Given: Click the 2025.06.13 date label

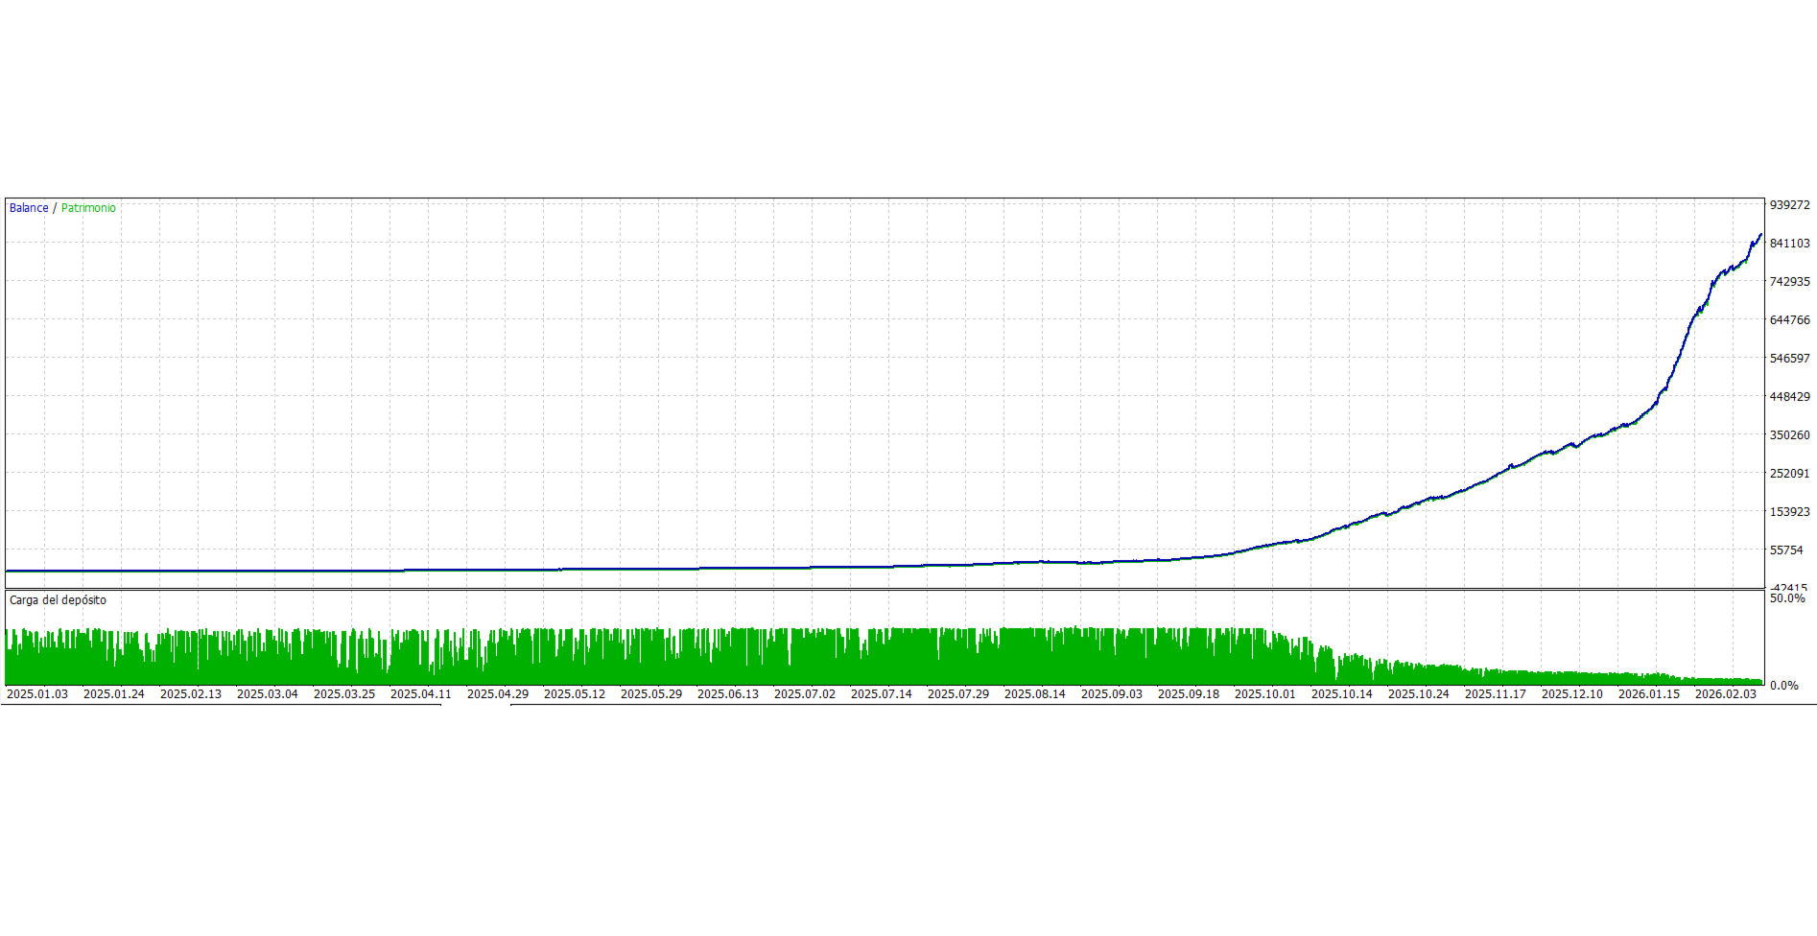Looking at the screenshot, I should coord(728,694).
